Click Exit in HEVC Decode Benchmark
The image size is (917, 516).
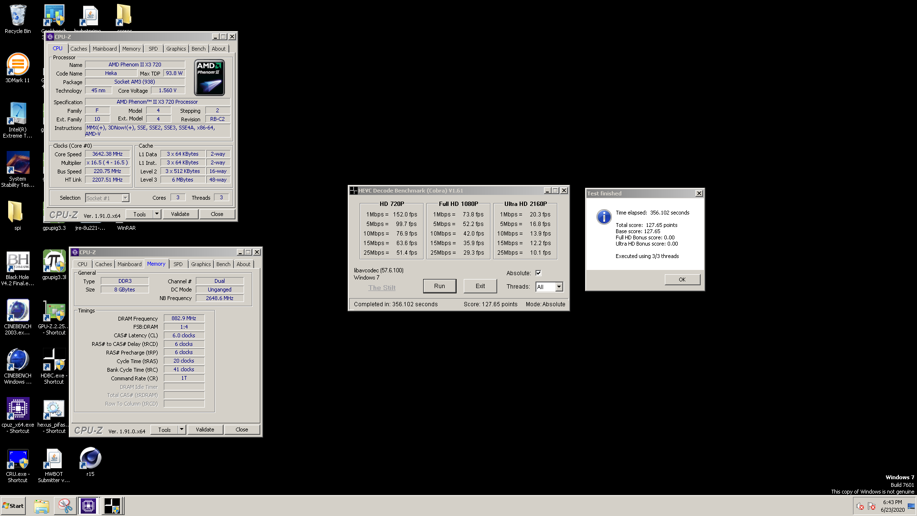click(x=480, y=286)
